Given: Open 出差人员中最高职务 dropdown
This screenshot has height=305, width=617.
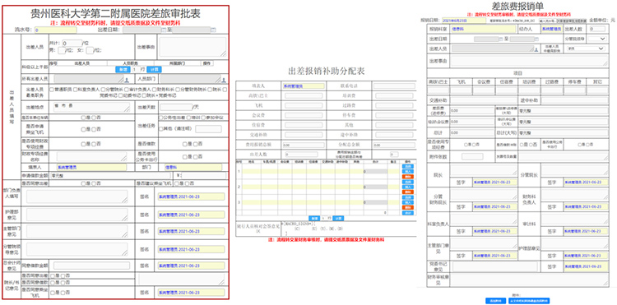Looking at the screenshot, I should (585, 49).
